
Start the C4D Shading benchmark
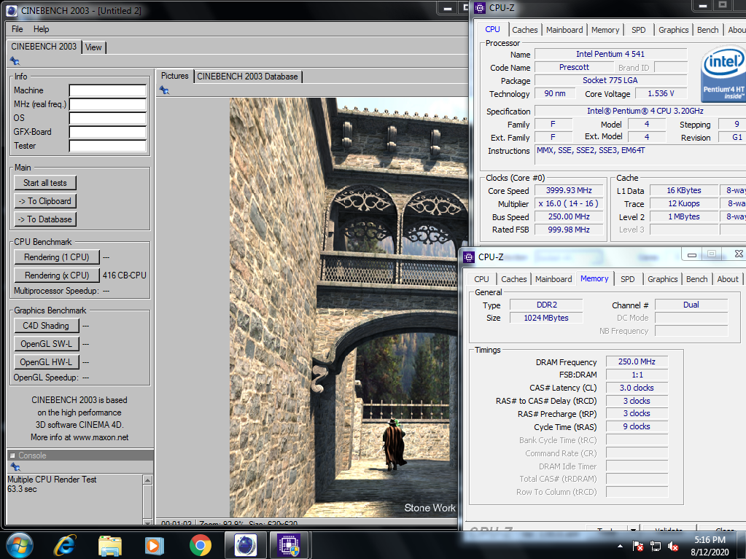[46, 326]
